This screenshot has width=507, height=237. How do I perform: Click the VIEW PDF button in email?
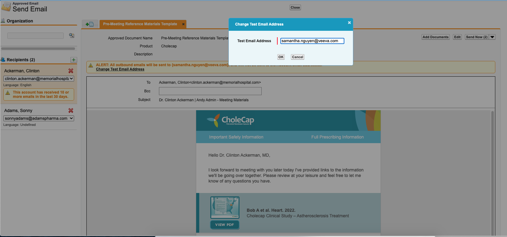(225, 225)
